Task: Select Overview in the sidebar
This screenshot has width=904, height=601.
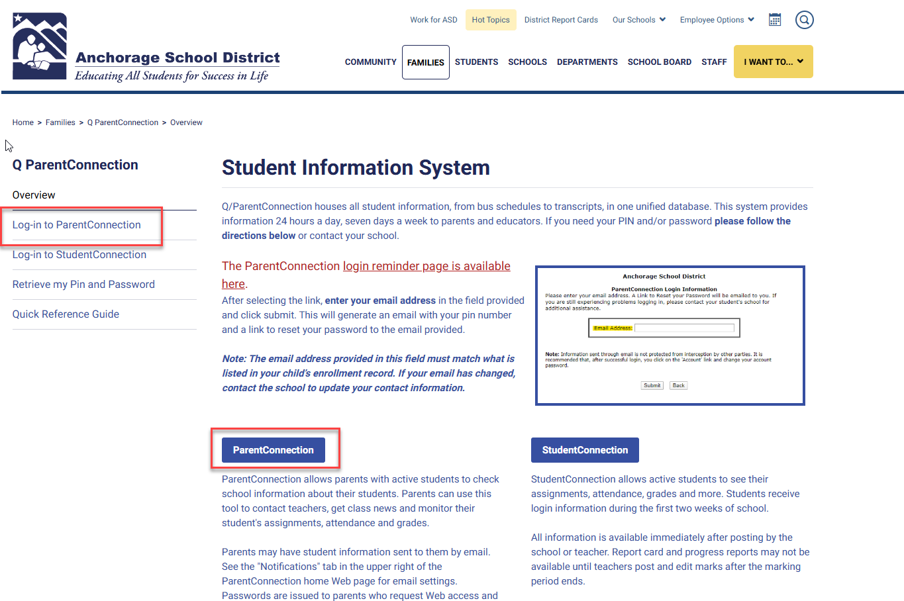Action: tap(34, 195)
